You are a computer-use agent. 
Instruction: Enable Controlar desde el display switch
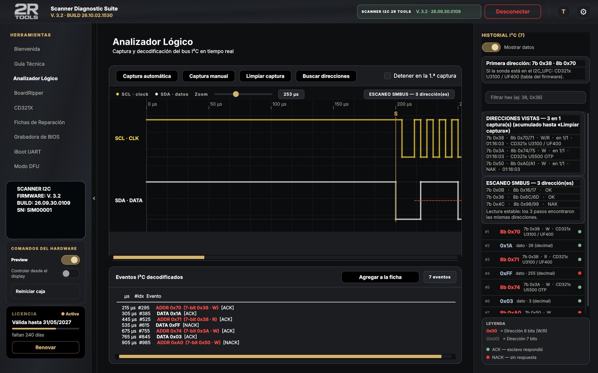(x=71, y=274)
